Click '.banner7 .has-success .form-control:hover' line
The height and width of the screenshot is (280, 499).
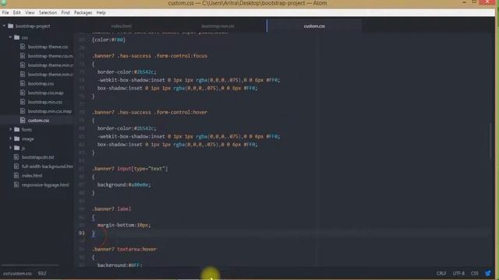click(150, 112)
